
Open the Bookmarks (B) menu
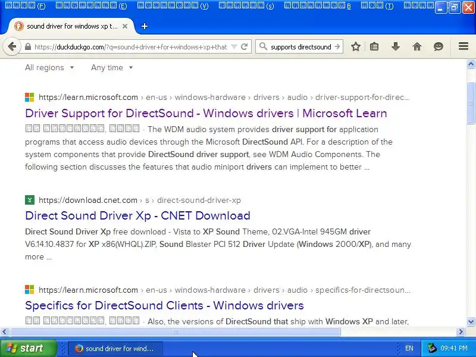(x=318, y=5)
